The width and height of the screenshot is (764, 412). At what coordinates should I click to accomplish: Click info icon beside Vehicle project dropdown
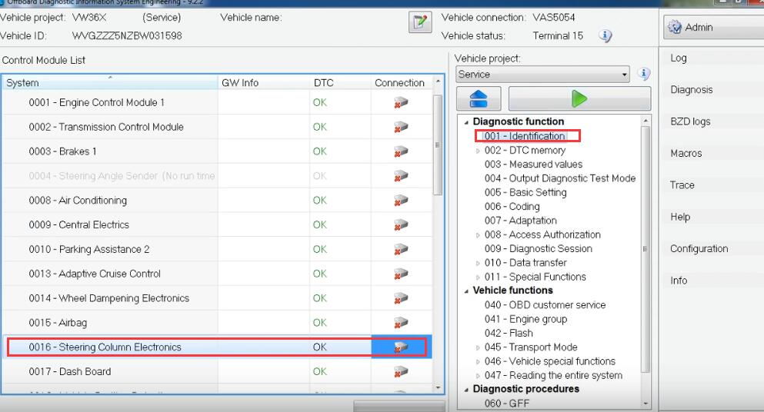point(644,74)
